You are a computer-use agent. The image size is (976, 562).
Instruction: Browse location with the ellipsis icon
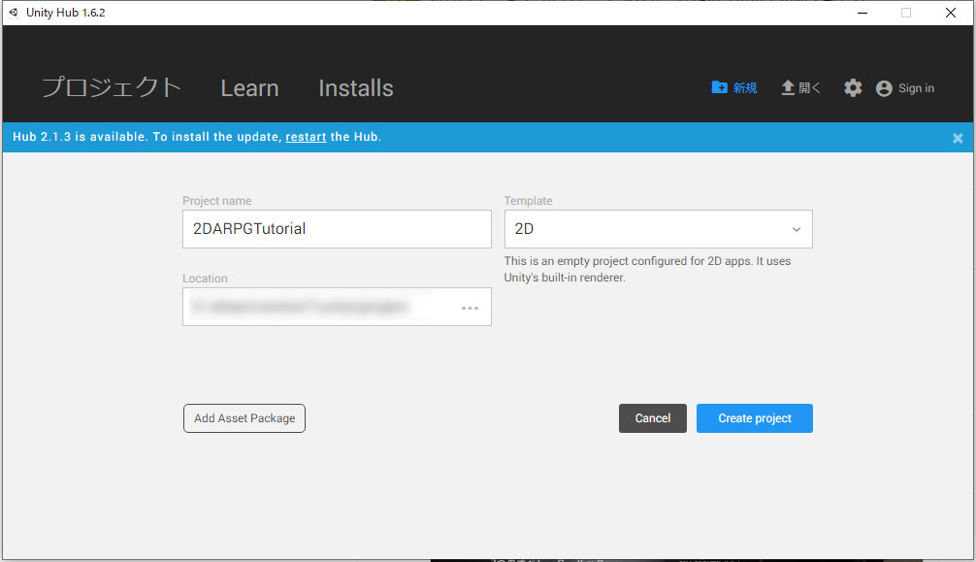[x=471, y=308]
